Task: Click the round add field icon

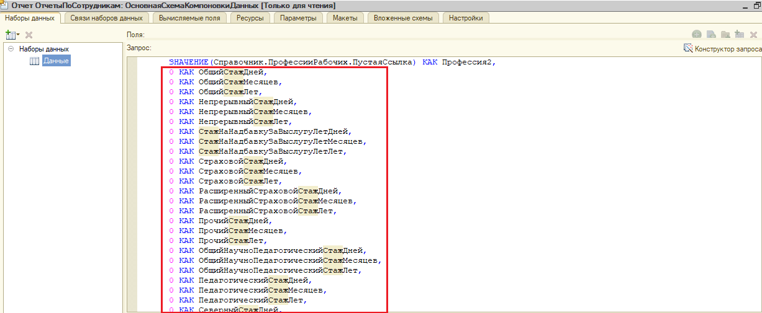Action: pos(697,35)
